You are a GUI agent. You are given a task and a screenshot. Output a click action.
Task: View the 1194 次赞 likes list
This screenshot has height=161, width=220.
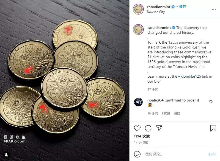coord(142,136)
